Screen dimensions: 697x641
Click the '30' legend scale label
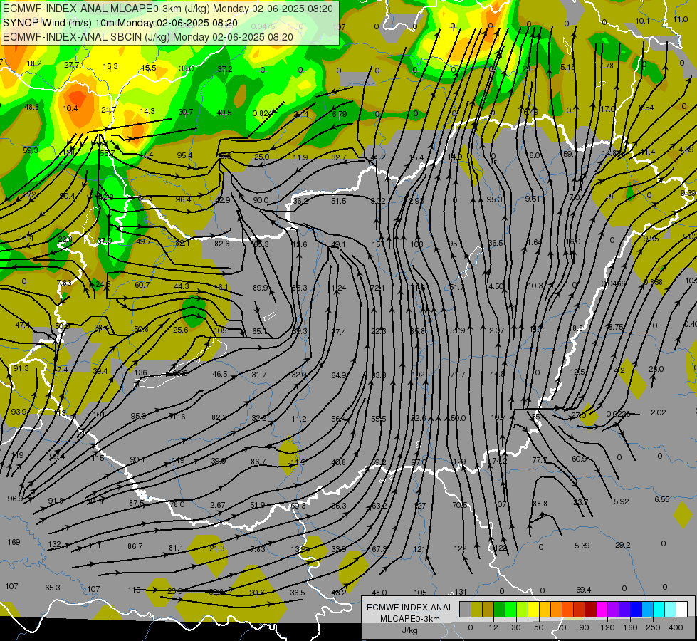pos(516,627)
